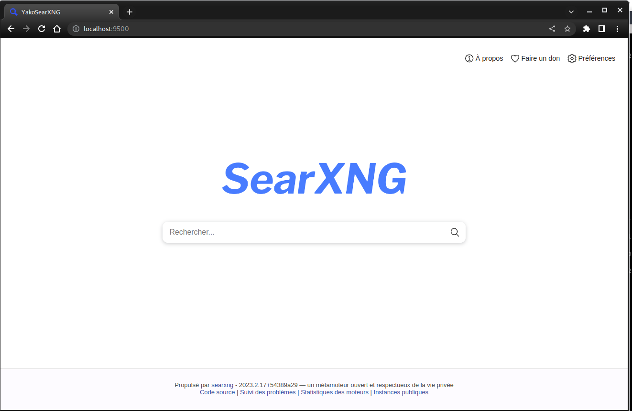Viewport: 632px width, 411px height.
Task: Click the Faire un don heart icon
Action: [515, 58]
